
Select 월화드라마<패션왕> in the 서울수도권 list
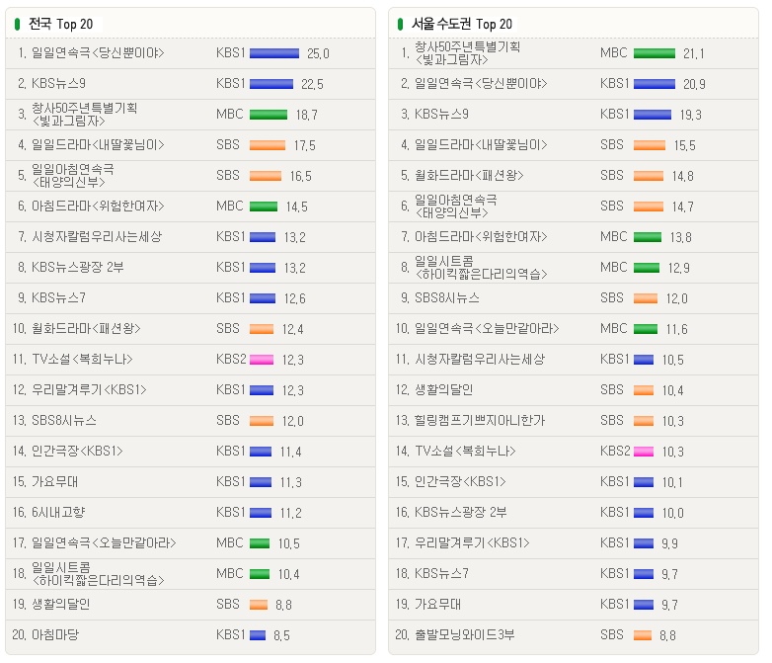(x=469, y=175)
